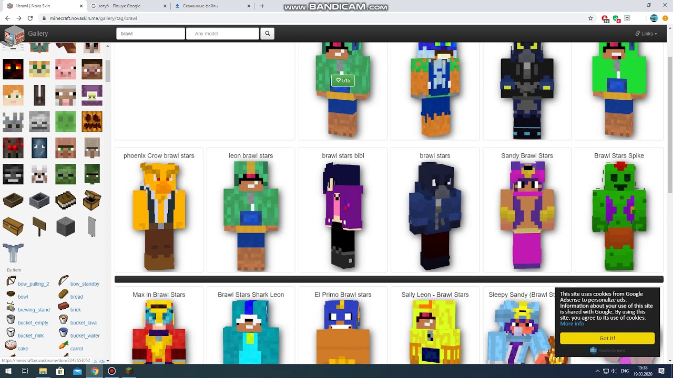This screenshot has width=673, height=378.
Task: Select the elytra wings icon
Action: click(13, 253)
